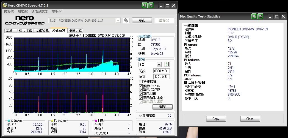This screenshot has width=288, height=138.
Task: Toggle the 快速掃描 quick scan checkbox
Action: pyautogui.click(x=141, y=82)
